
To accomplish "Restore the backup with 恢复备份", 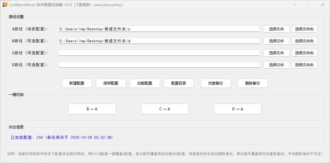I will [216, 83].
